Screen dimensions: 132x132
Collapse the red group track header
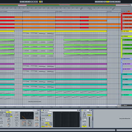122,14
